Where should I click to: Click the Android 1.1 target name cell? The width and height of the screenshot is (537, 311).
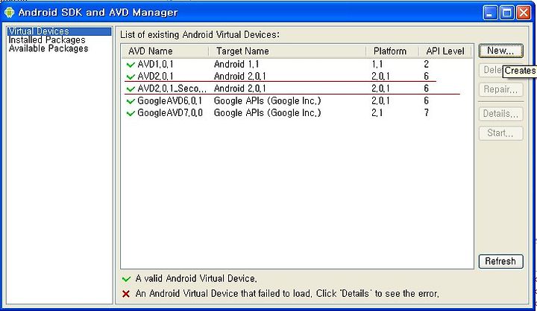pos(236,65)
